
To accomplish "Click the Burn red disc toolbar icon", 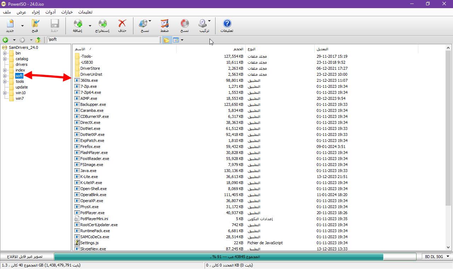I will click(x=185, y=24).
